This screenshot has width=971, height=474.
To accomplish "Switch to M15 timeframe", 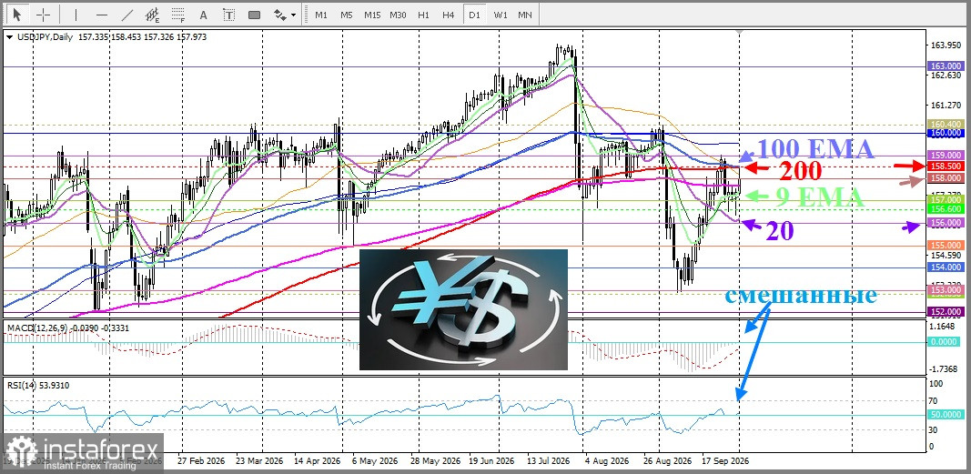I will (x=372, y=15).
